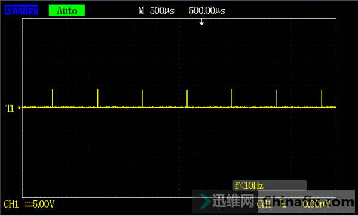Click the T1 channel ground level marker
Viewport: 358px width, 216px height.
pos(13,108)
